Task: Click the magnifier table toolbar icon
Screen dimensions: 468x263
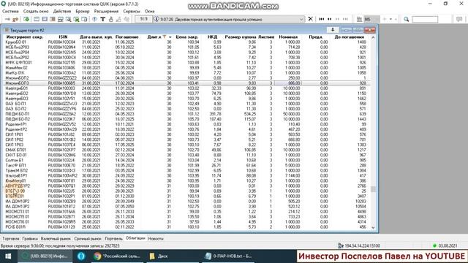Action: (68, 19)
